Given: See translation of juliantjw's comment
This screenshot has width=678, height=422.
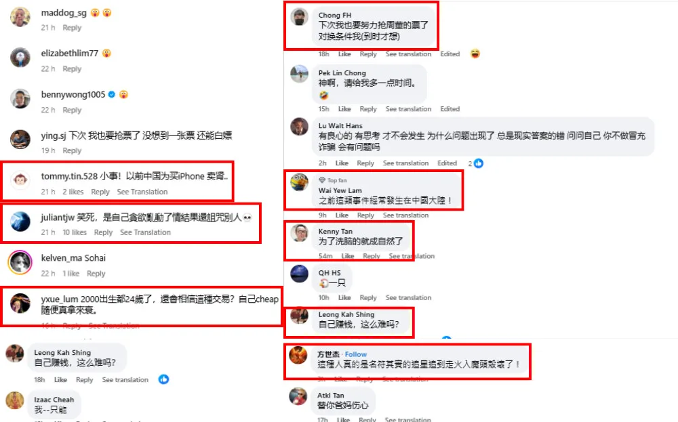Looking at the screenshot, I should coord(145,232).
